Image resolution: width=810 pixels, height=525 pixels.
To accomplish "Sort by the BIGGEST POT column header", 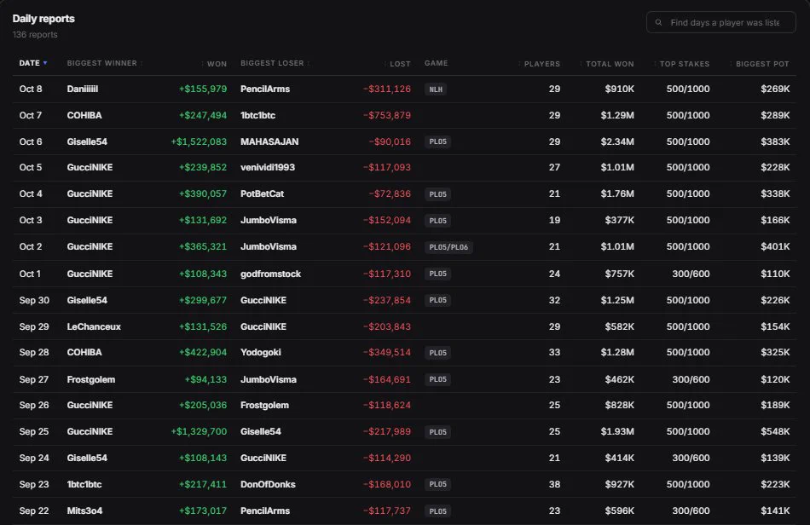I will click(762, 64).
